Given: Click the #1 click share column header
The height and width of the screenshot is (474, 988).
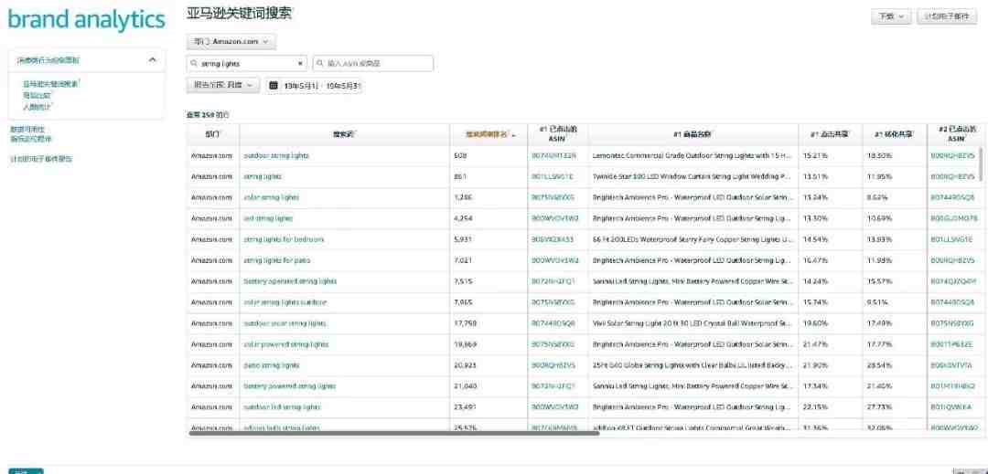Looking at the screenshot, I should [x=829, y=134].
